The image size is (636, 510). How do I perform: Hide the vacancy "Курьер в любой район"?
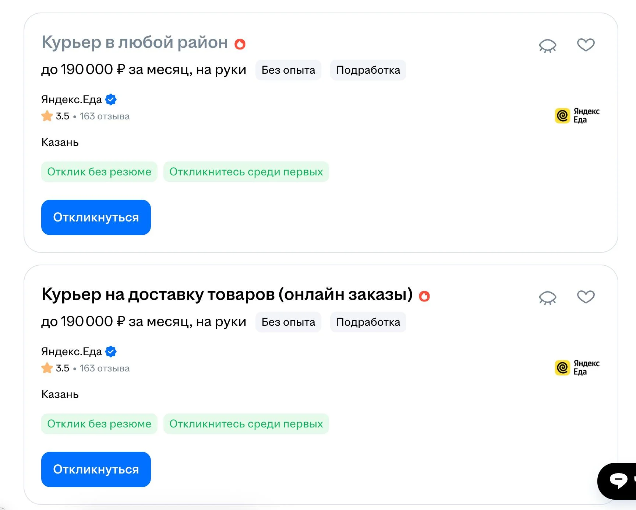(x=548, y=44)
